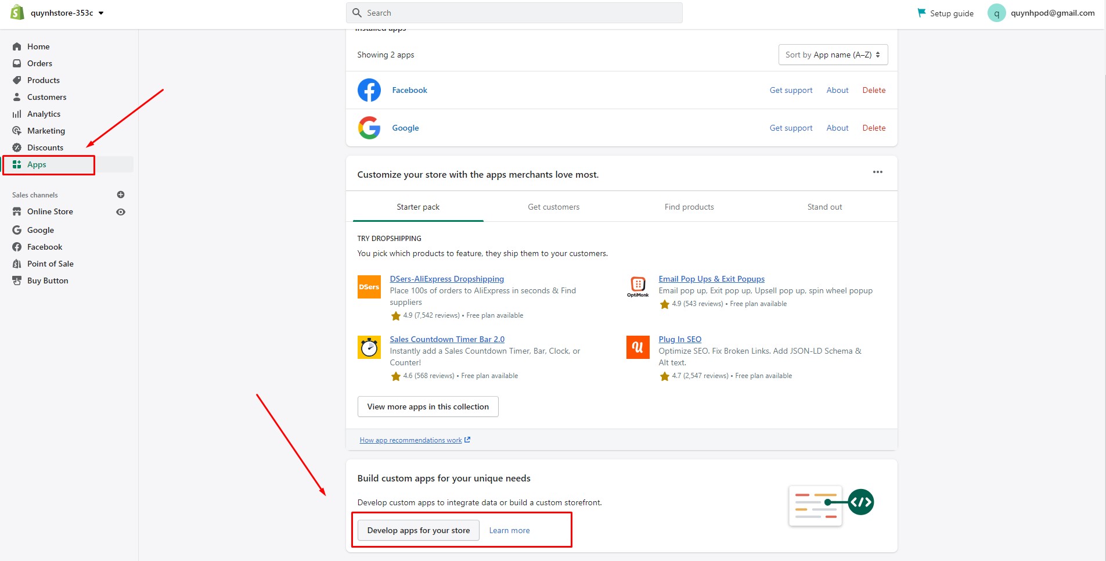Click the Search input field

[514, 13]
